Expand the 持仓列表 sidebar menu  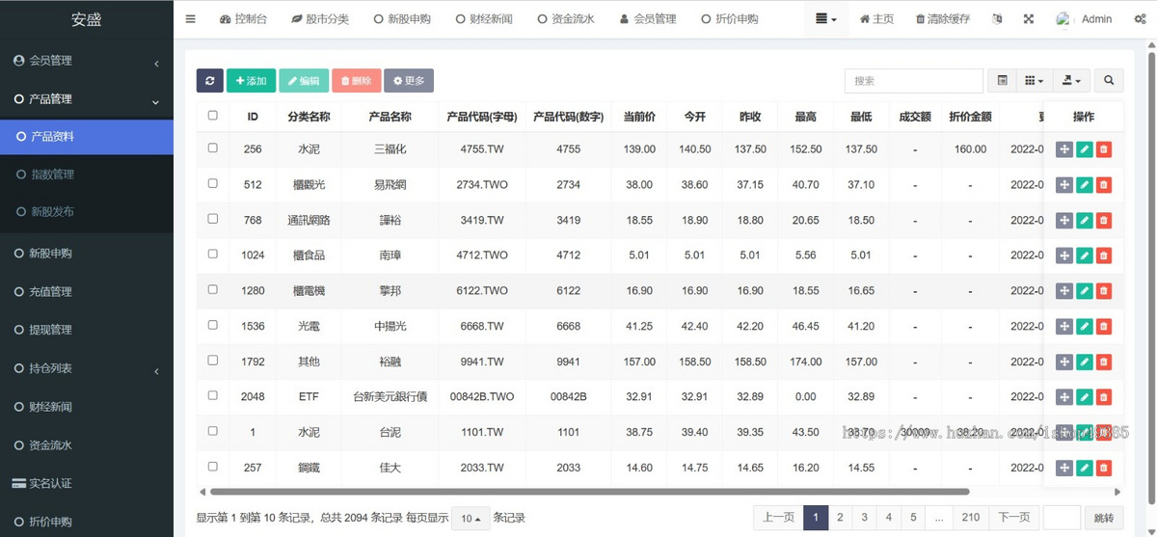pyautogui.click(x=87, y=368)
